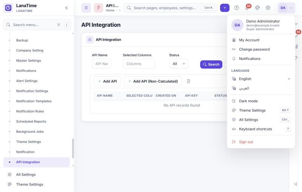Click the keyboard icon for Keyboard shortcuts
This screenshot has width=302, height=192.
coord(234,129)
